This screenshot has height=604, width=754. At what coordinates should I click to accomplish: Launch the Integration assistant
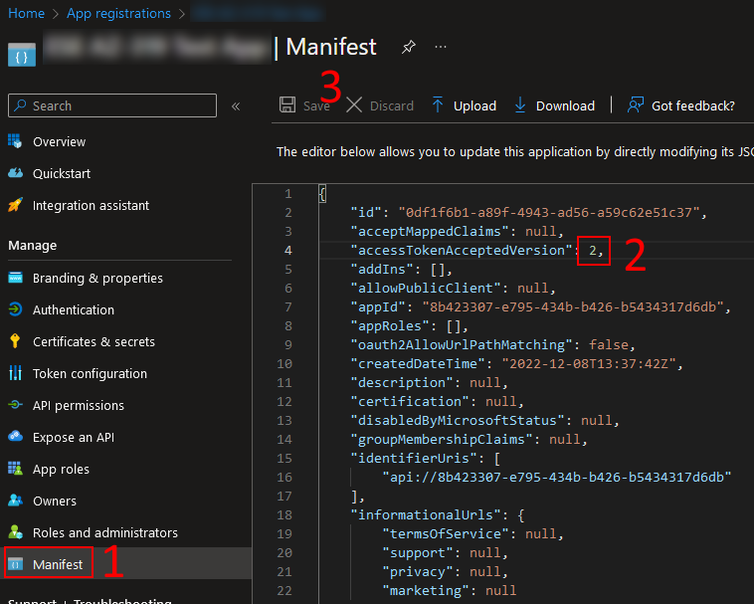click(x=91, y=205)
